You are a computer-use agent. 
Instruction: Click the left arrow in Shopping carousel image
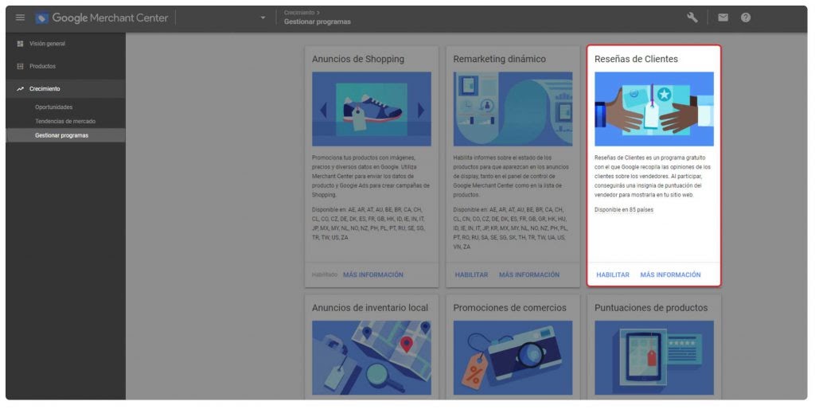point(324,110)
